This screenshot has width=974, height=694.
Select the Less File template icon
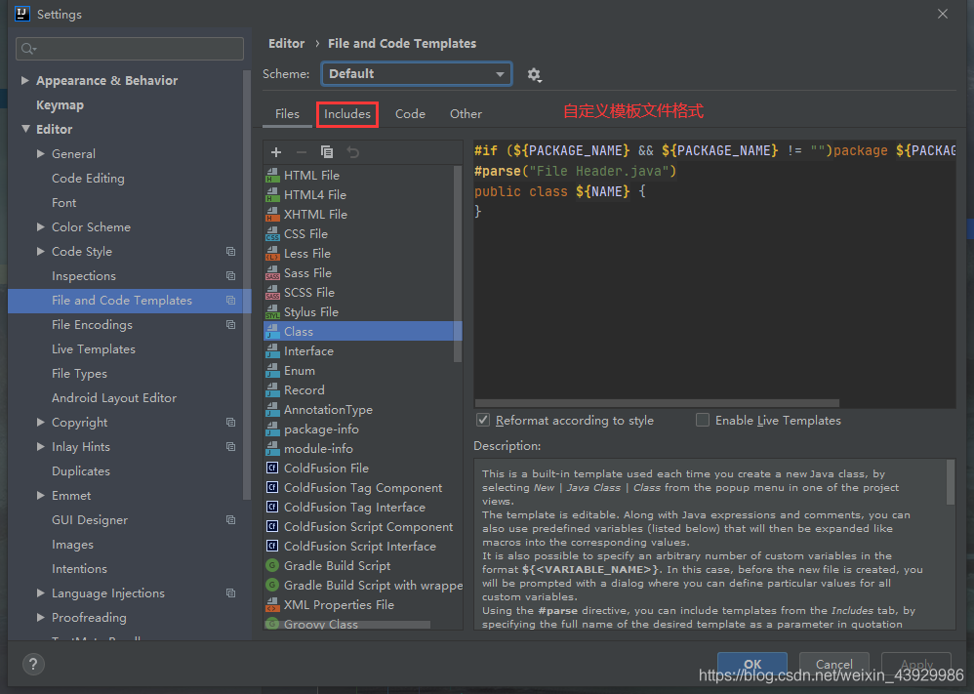272,254
